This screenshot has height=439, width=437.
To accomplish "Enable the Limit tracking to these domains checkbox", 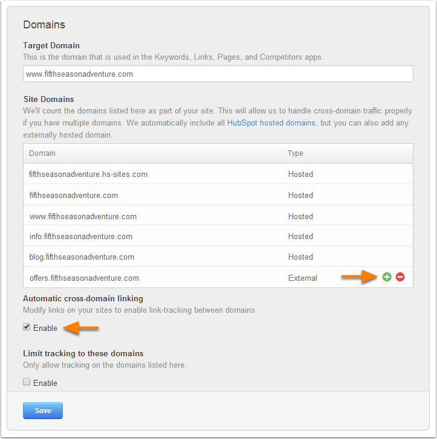I will [x=27, y=382].
